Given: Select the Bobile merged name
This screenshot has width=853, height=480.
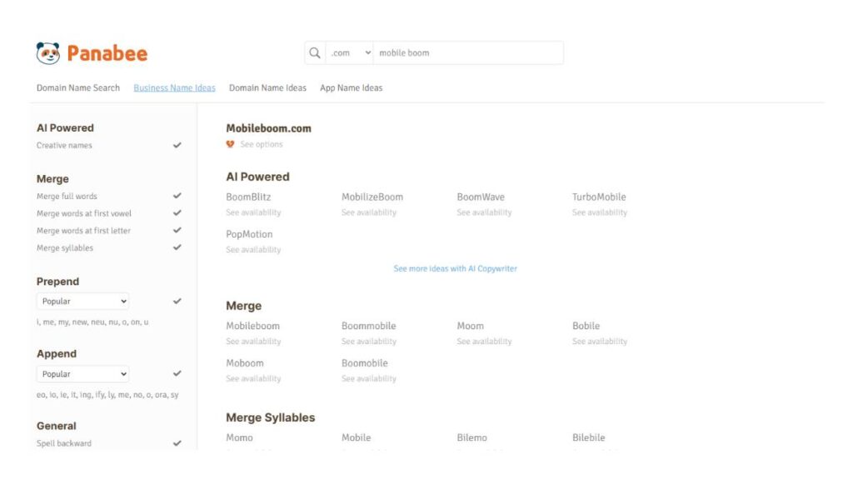Looking at the screenshot, I should [x=586, y=326].
